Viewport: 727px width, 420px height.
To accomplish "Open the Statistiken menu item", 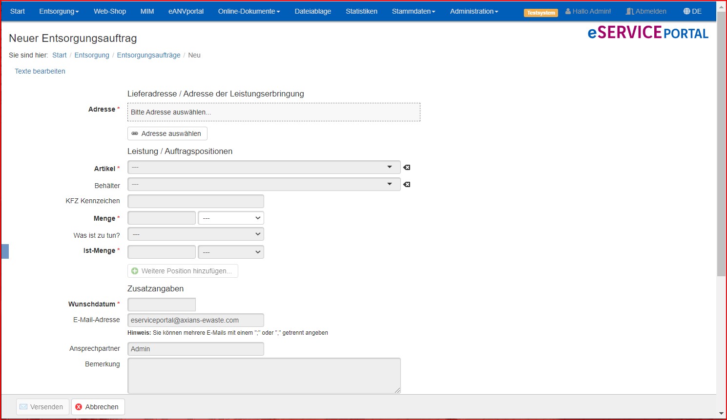I will (x=361, y=11).
